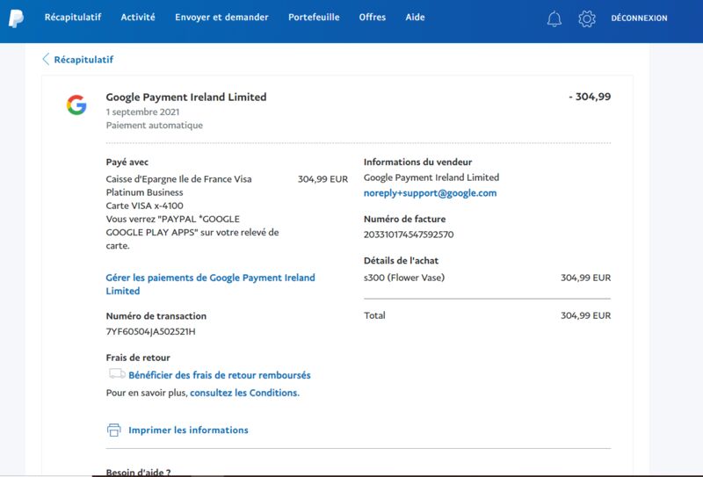Click Gérer les paiements de Google Payment link
Screen dimensions: 703x477
point(210,284)
